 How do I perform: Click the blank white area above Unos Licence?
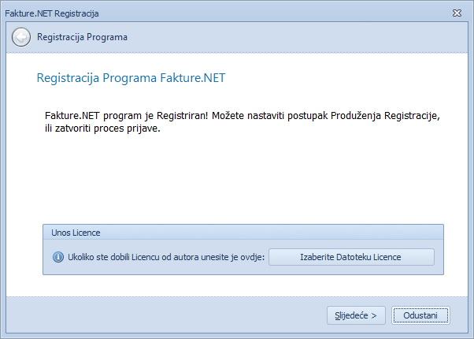[x=236, y=181]
